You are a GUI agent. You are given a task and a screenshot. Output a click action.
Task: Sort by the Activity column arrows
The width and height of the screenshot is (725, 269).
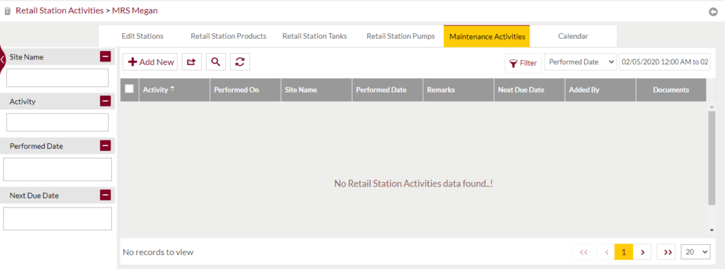point(173,89)
